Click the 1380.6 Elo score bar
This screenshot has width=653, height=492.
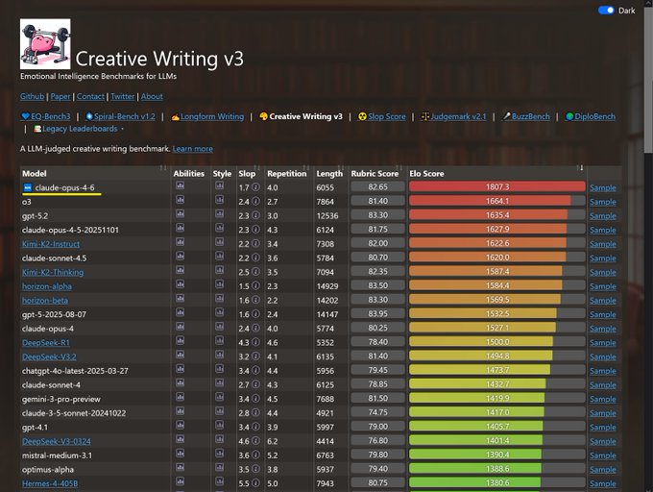tap(496, 482)
